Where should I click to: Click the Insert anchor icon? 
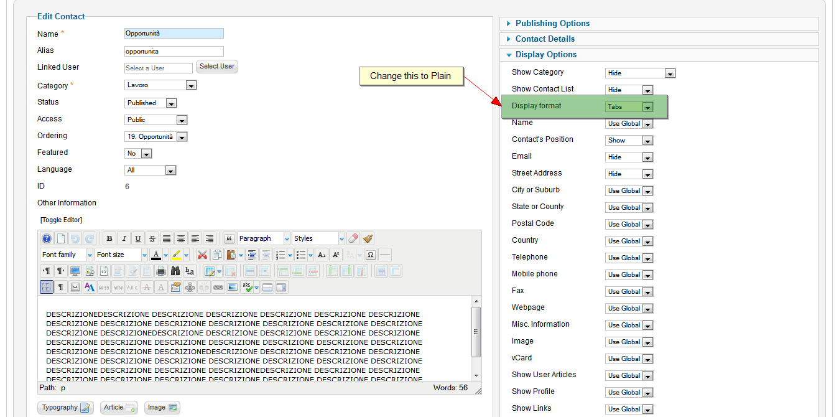click(x=190, y=287)
